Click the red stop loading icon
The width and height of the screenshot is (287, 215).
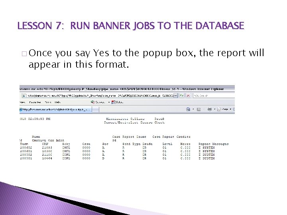188,96
